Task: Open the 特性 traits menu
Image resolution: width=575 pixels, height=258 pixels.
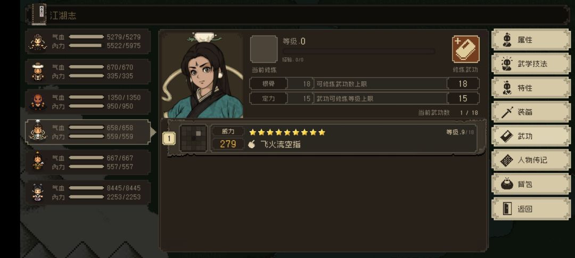Action: pyautogui.click(x=531, y=88)
